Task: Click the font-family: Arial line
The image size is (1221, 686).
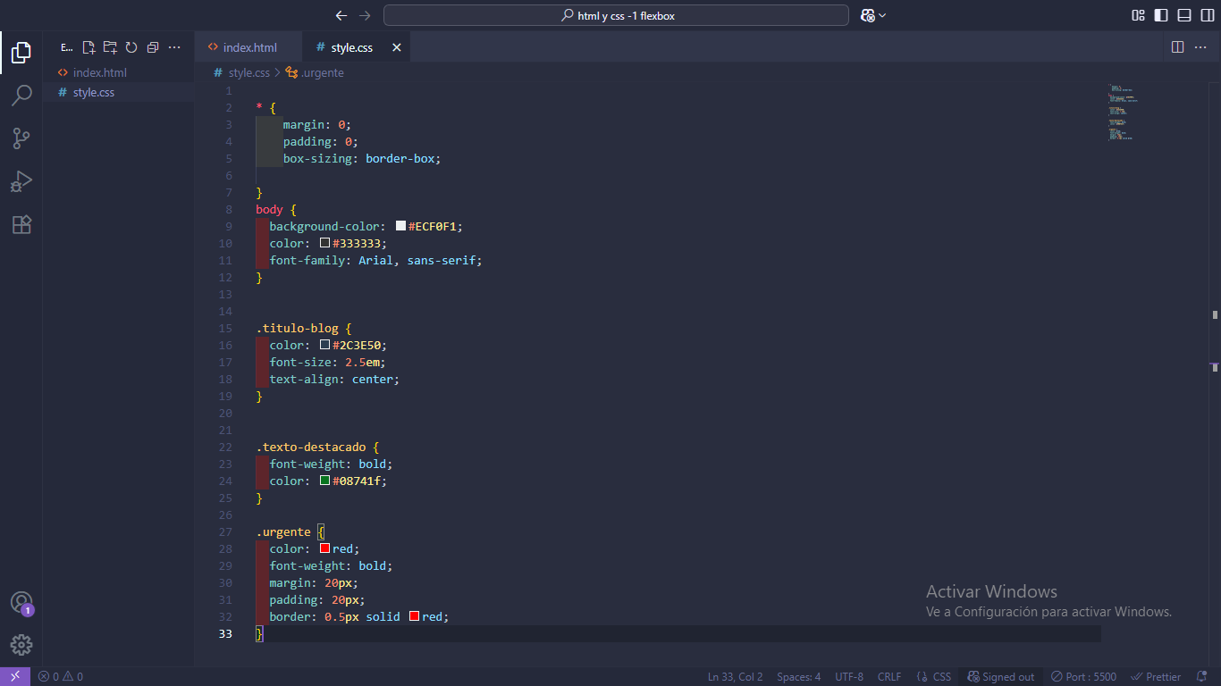Action: coord(376,261)
